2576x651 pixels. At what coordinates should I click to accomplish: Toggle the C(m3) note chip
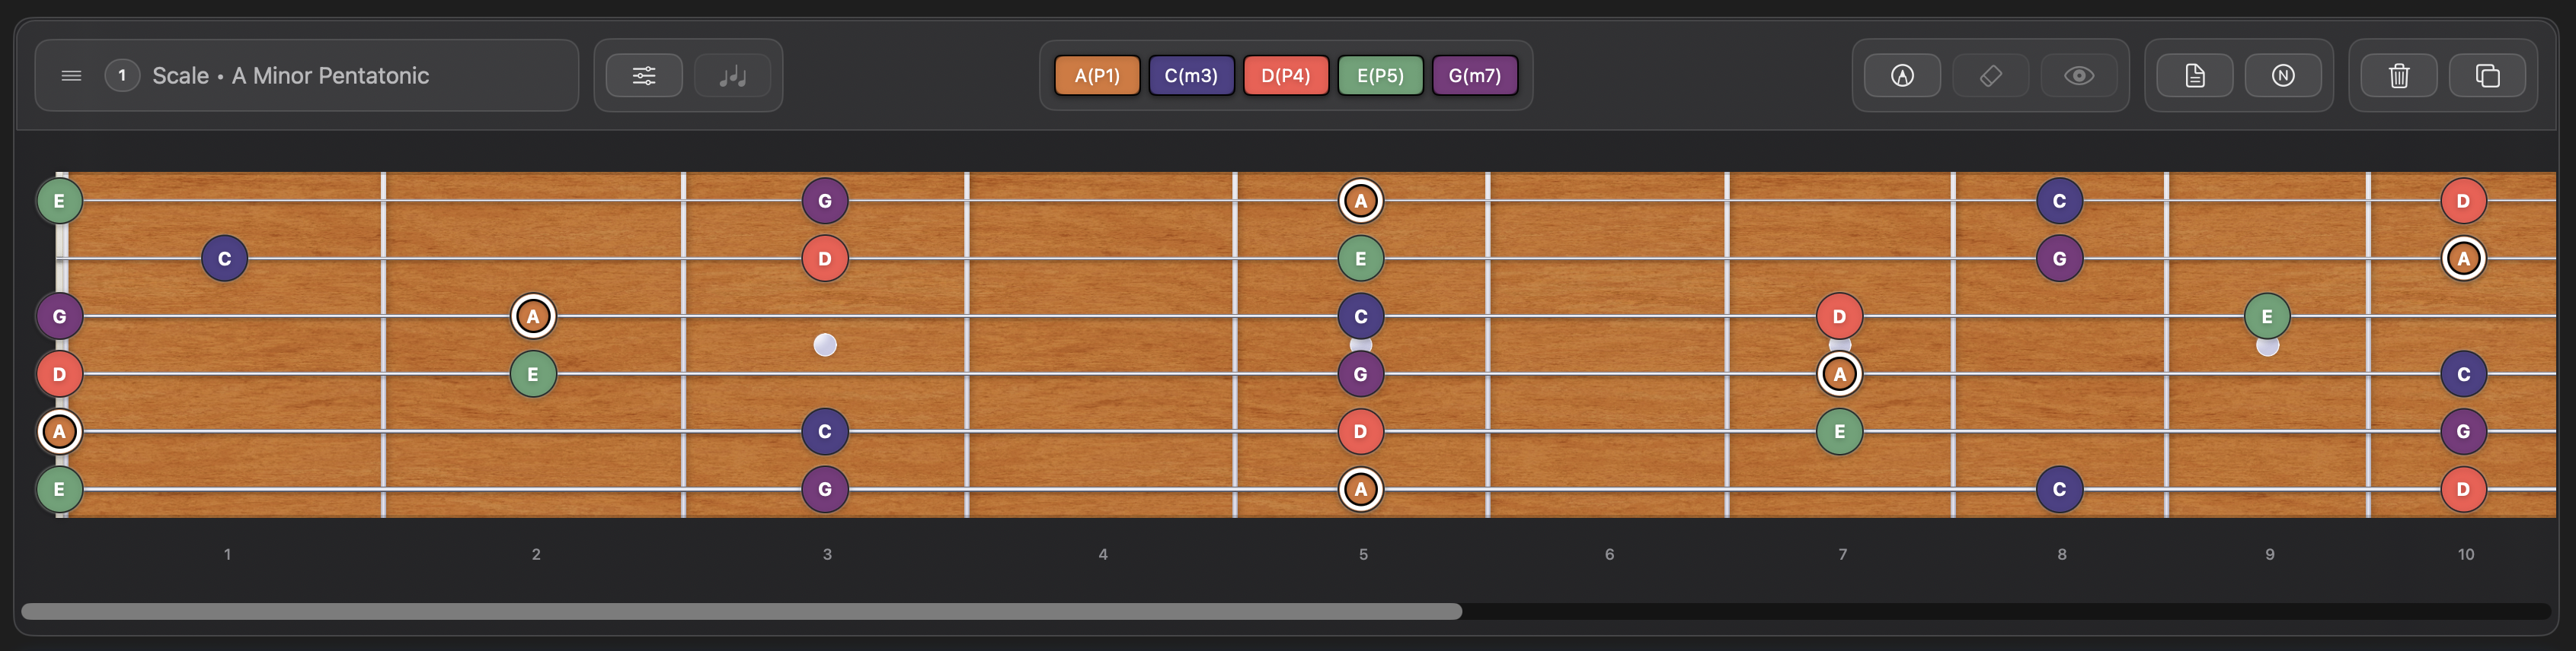point(1191,76)
